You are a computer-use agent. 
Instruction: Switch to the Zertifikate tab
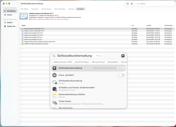[80, 9]
